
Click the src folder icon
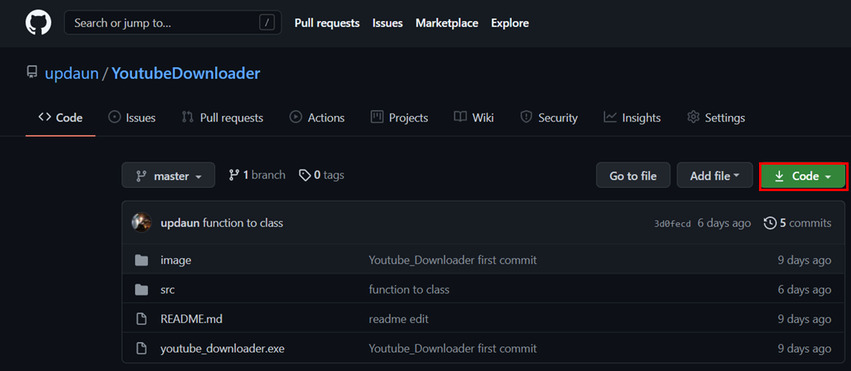point(142,289)
